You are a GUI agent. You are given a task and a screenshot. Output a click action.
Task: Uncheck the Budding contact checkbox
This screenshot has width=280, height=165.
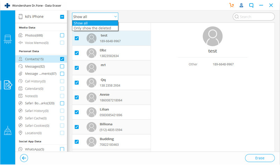77,142
